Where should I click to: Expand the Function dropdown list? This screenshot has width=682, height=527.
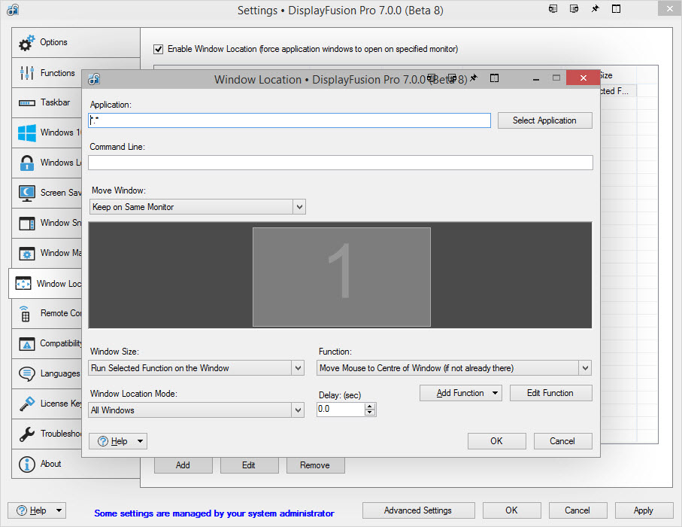(585, 368)
